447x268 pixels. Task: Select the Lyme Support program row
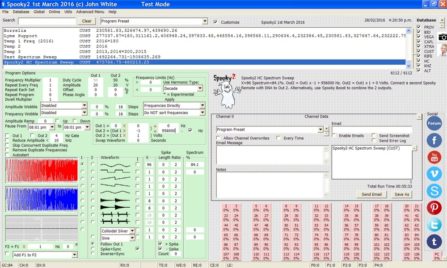(205, 36)
